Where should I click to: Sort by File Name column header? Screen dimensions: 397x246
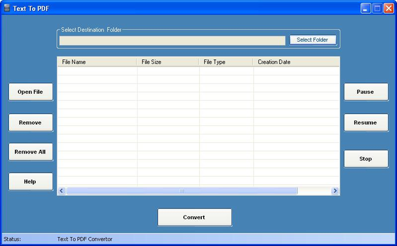[x=97, y=62]
